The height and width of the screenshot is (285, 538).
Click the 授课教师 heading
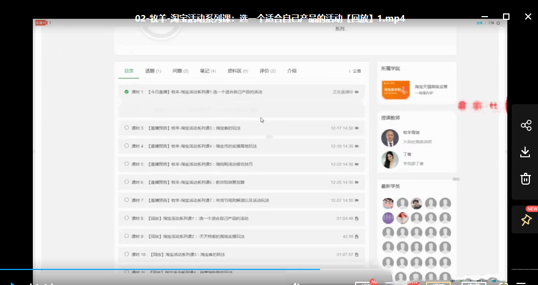(x=391, y=118)
